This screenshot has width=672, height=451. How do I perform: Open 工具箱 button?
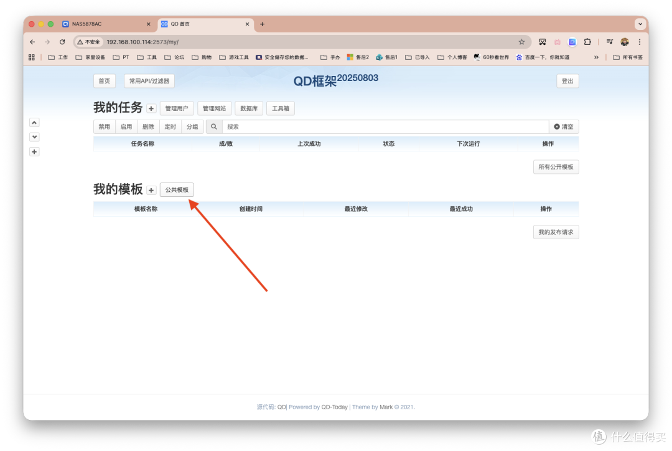pyautogui.click(x=281, y=108)
